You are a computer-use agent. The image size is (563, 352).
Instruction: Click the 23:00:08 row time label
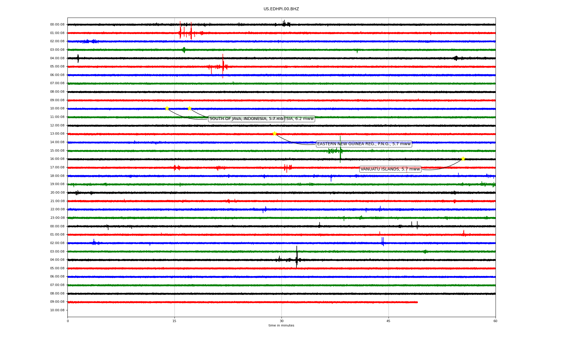57,218
